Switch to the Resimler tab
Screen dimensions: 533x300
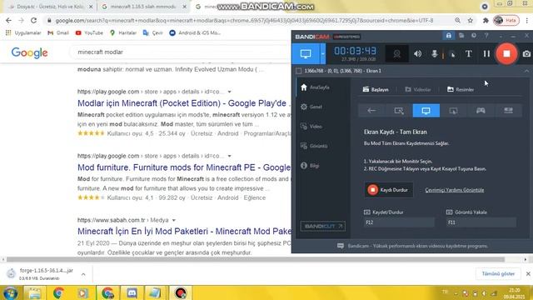click(461, 89)
